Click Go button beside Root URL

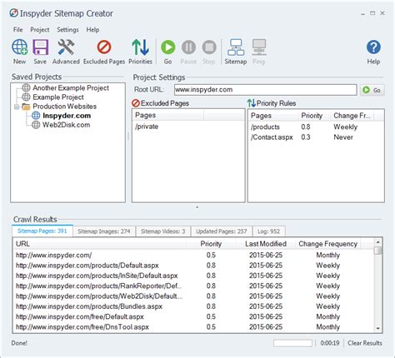[x=372, y=90]
